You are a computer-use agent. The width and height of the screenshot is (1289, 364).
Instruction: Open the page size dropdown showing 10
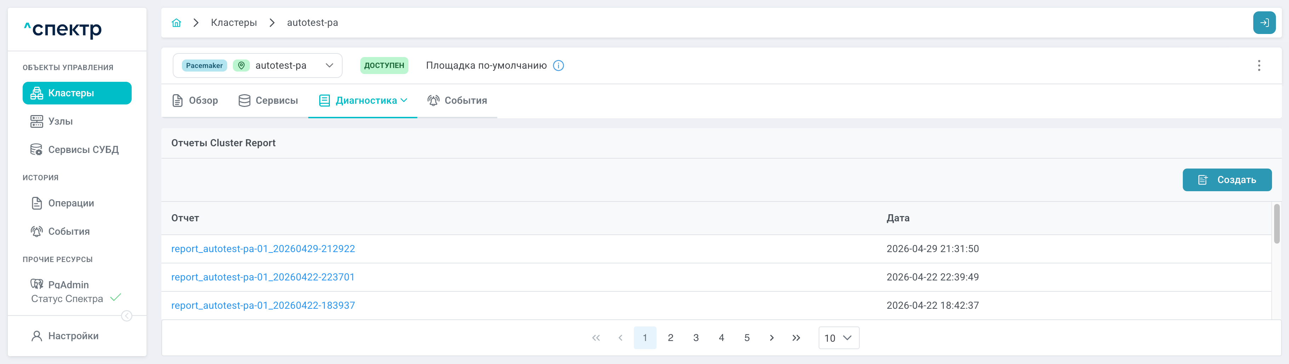click(x=839, y=338)
